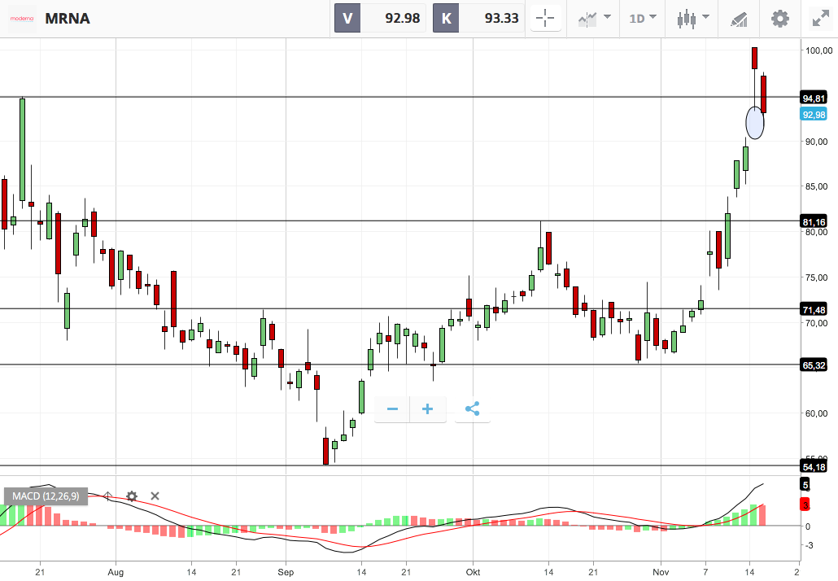Activate the crosshair cursor tool
Image resolution: width=838 pixels, height=581 pixels.
545,19
